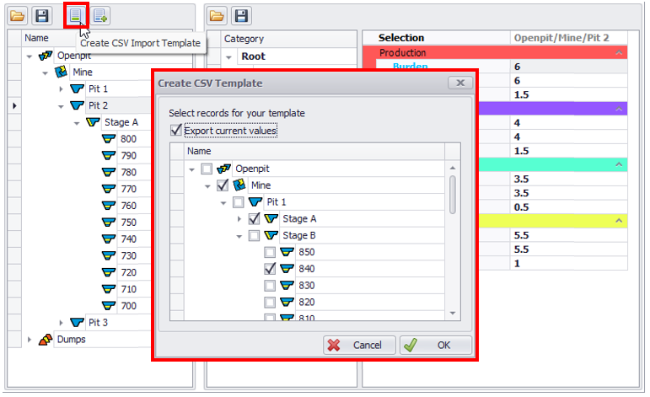The image size is (650, 397).
Task: Click bench 840 icon in dialog
Action: pyautogui.click(x=287, y=269)
